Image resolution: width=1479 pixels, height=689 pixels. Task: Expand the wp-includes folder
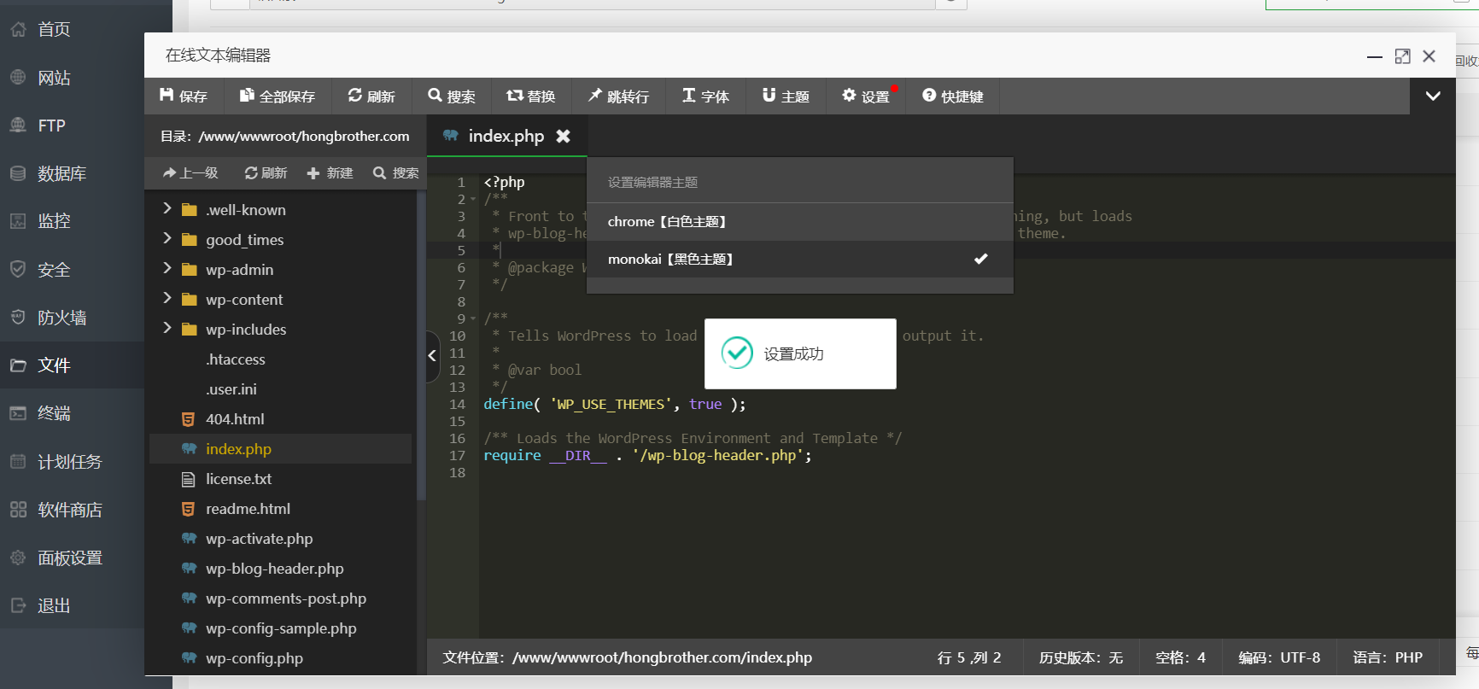click(x=167, y=328)
